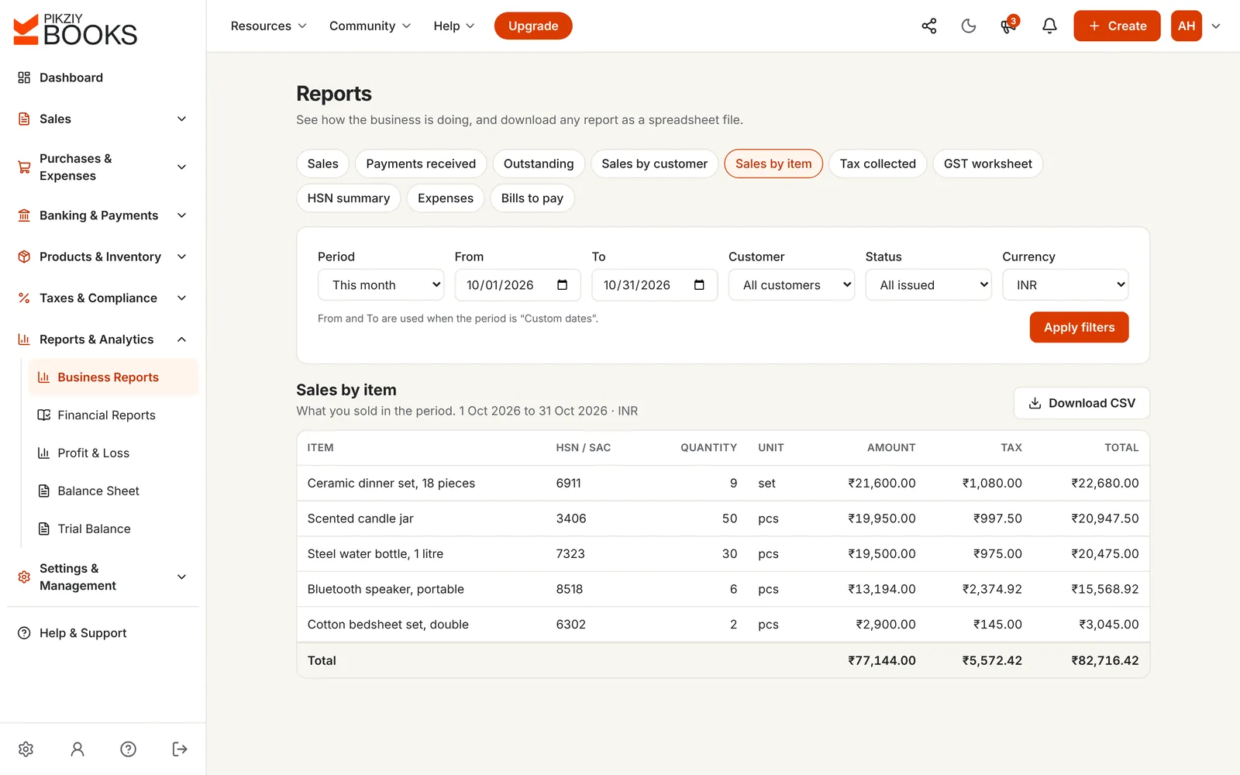Click the Apply filters button
Viewport: 1240px width, 775px height.
pyautogui.click(x=1079, y=327)
